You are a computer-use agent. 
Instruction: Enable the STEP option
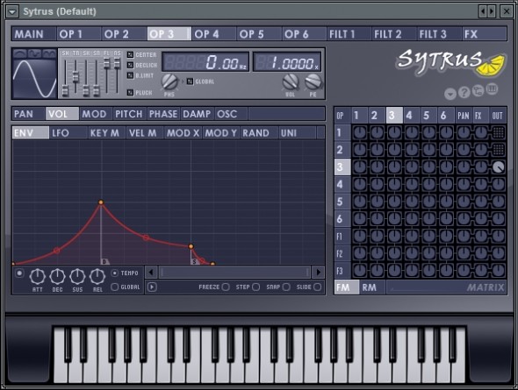tap(256, 287)
